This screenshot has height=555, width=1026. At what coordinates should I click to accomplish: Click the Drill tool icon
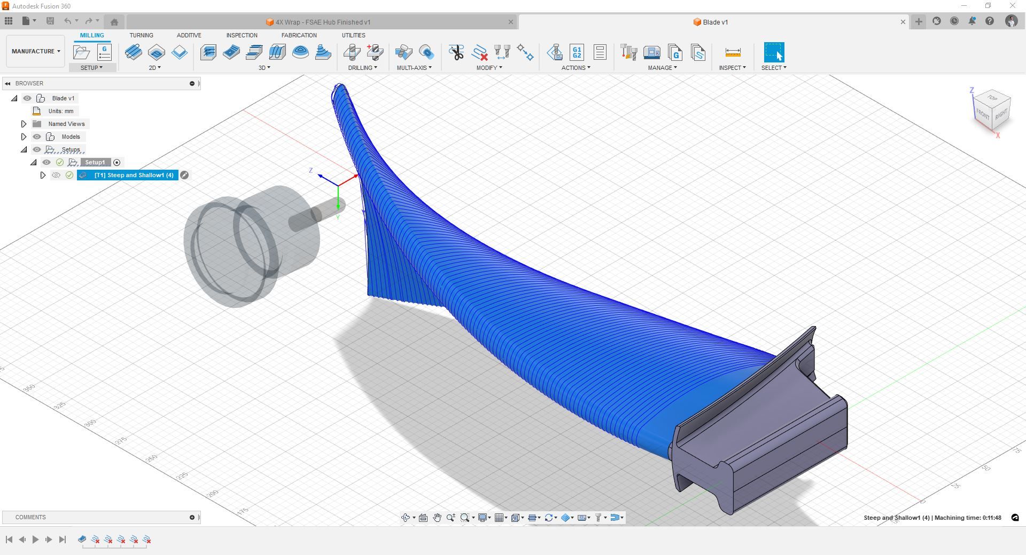[352, 52]
